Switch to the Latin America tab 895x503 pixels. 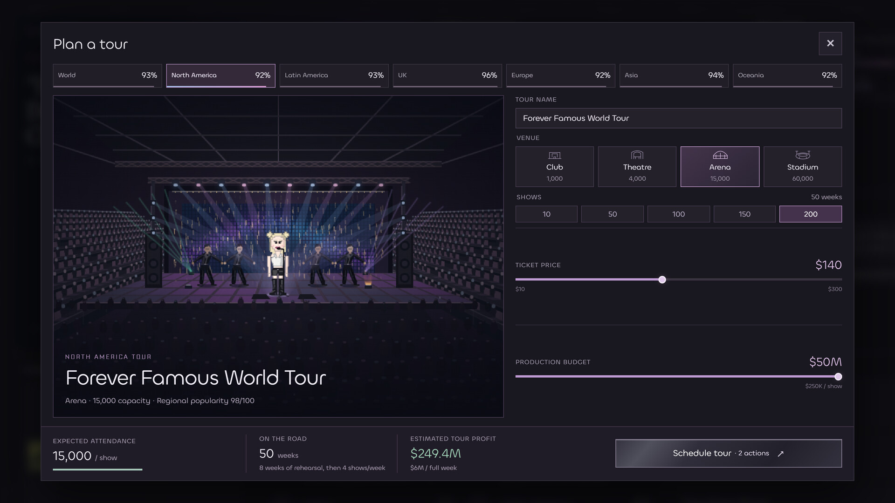point(334,75)
